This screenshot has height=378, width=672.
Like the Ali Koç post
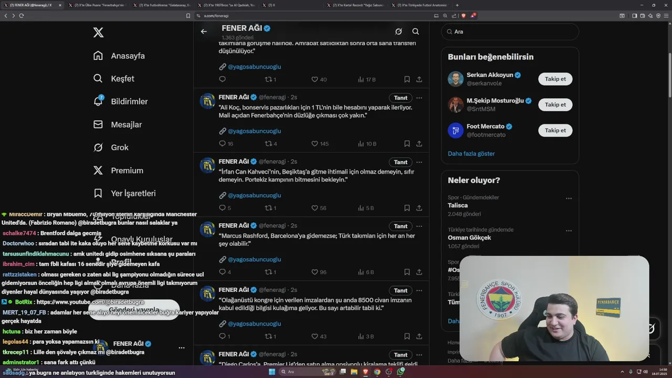tap(314, 143)
